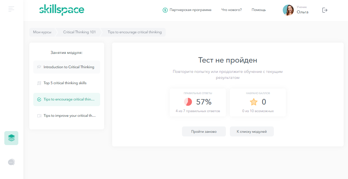
Task: Click the Skillspace logo
Action: [62, 10]
